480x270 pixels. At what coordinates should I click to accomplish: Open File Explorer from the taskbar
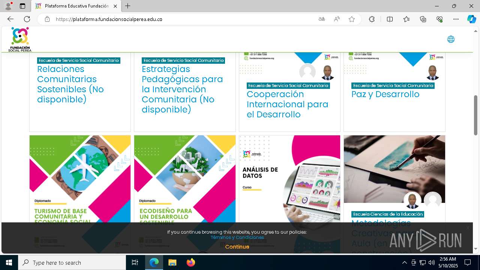[x=172, y=262]
